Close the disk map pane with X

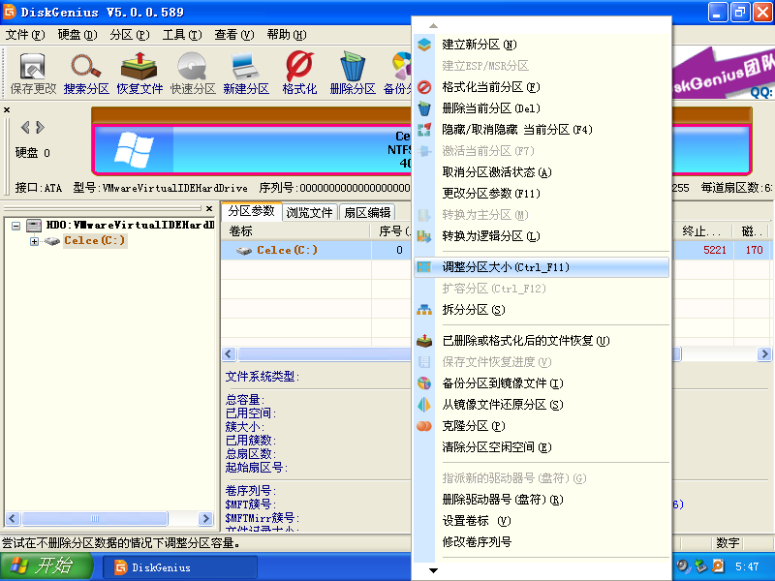[x=7, y=109]
